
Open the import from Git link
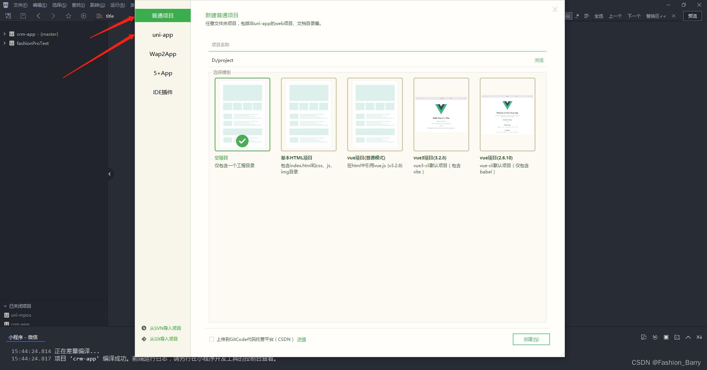pyautogui.click(x=163, y=339)
